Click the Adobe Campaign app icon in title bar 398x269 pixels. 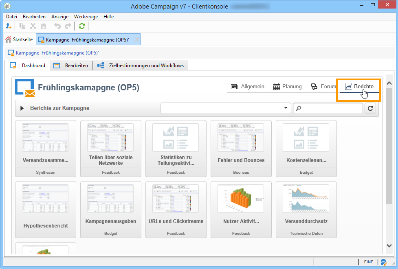[7, 6]
